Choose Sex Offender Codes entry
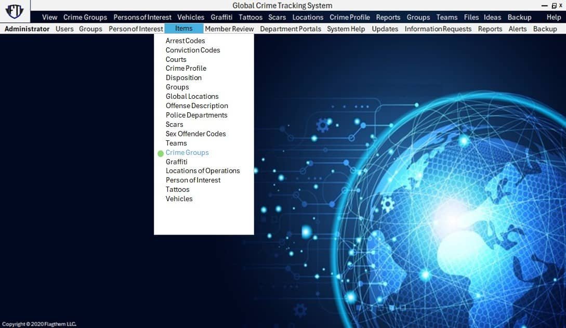This screenshot has width=566, height=328. [195, 134]
